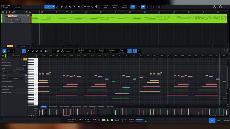This screenshot has height=129, width=230.
Task: Select the Musical Symbols tab
Action: click(x=76, y=107)
